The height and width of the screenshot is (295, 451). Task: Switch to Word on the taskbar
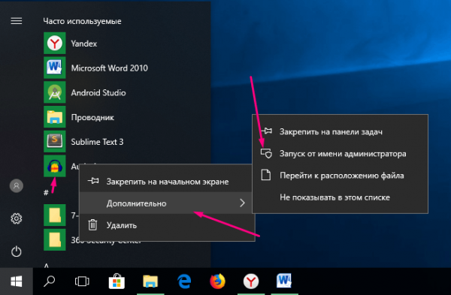pos(284,281)
